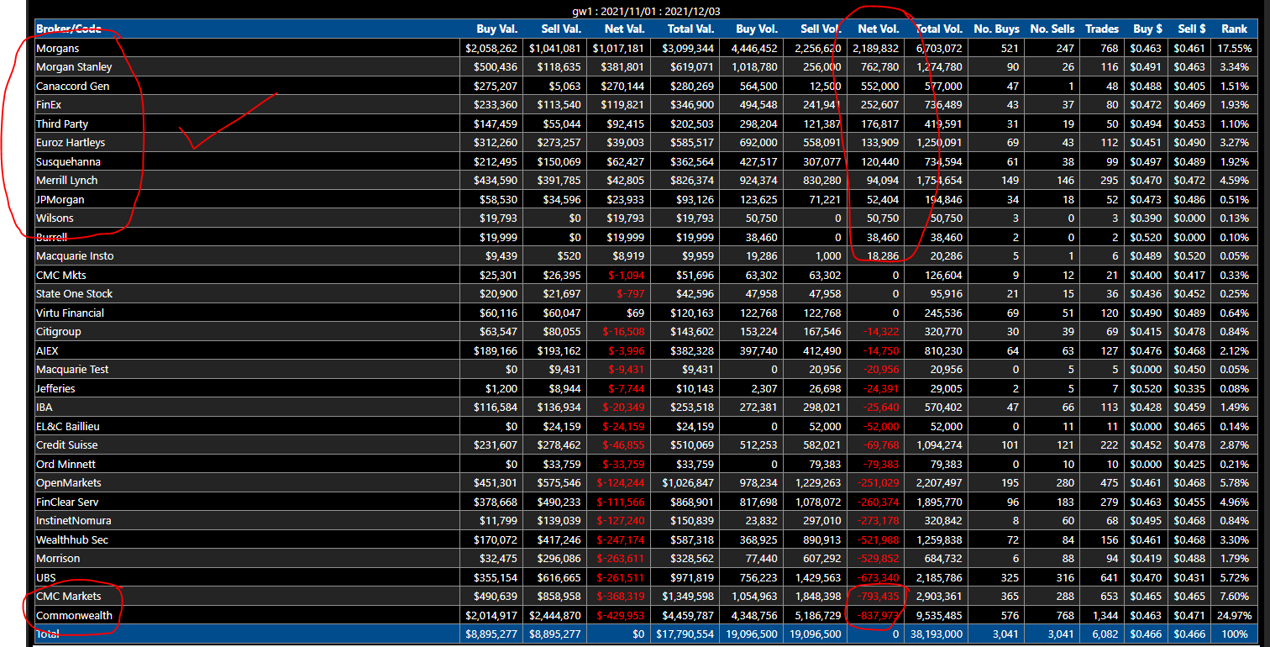Select the Commonwealth broker row
The width and height of the screenshot is (1270, 647).
[x=647, y=615]
